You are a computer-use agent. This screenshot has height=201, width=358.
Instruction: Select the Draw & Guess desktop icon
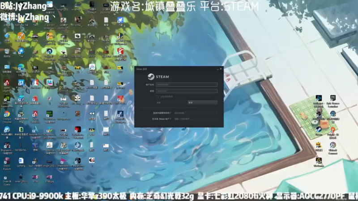(7, 180)
